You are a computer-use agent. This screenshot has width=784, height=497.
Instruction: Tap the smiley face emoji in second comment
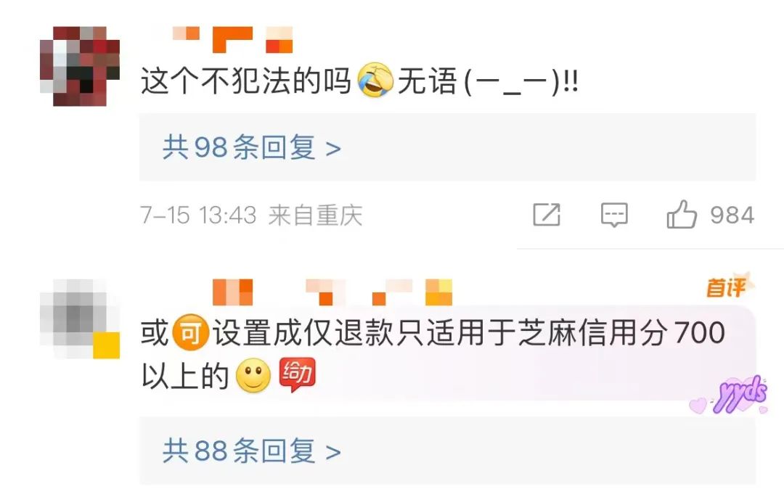pyautogui.click(x=253, y=375)
